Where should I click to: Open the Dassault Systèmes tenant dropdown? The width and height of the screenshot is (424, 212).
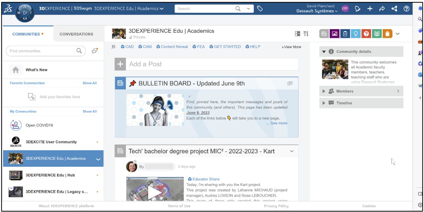(317, 11)
